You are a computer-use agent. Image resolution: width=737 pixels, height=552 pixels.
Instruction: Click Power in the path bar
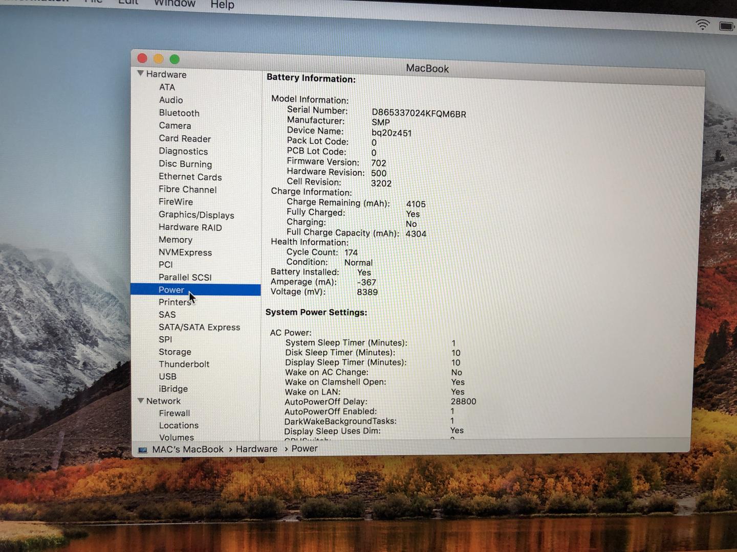click(305, 448)
